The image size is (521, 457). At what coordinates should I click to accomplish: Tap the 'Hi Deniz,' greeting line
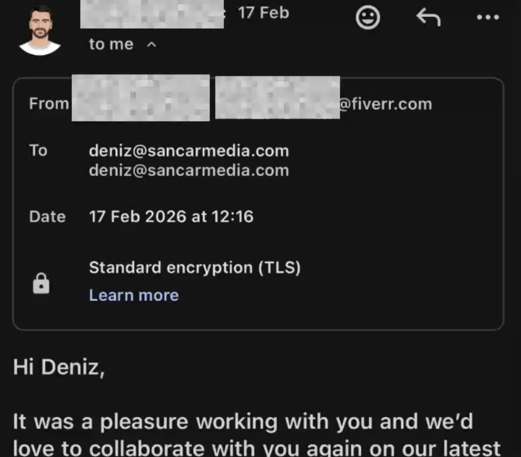click(59, 367)
